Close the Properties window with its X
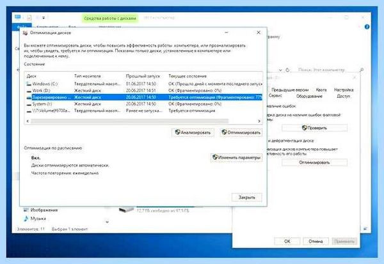This screenshot has height=264, width=384. tap(354, 77)
